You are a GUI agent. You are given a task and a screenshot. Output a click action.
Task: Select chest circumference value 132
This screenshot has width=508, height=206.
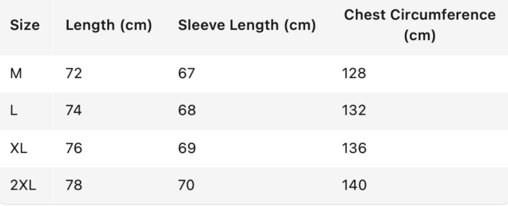tap(354, 111)
